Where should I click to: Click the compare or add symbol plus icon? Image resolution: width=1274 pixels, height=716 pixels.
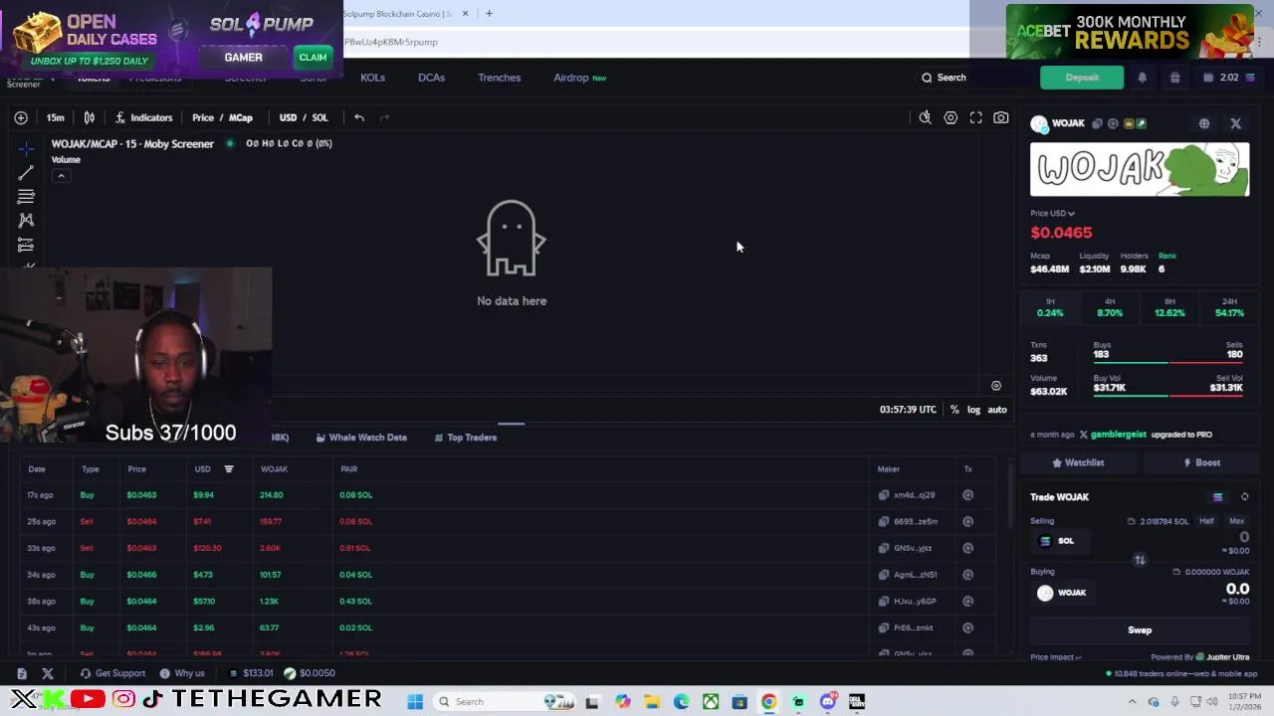[21, 117]
